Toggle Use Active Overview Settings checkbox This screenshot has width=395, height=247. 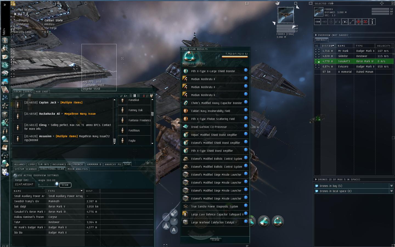click(x=15, y=175)
